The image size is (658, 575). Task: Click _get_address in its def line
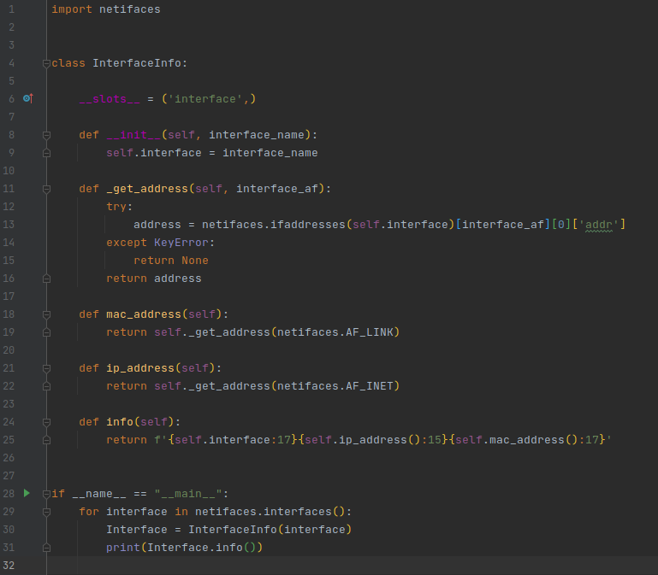click(147, 189)
